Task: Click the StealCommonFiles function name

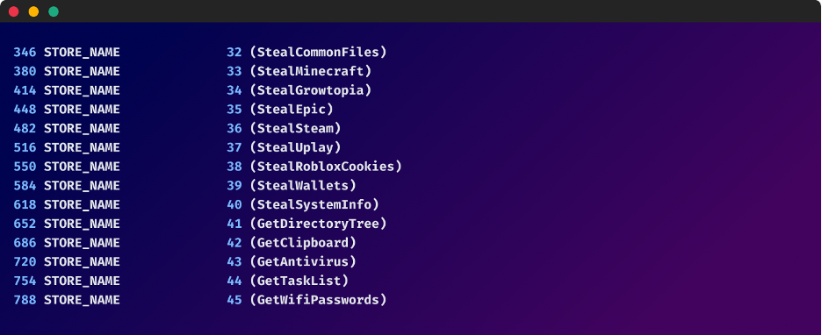Action: coord(318,53)
